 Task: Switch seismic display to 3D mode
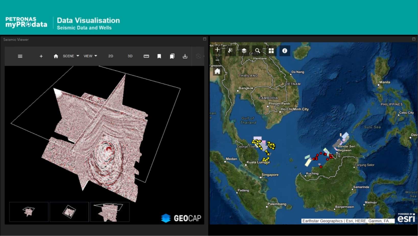tap(130, 56)
